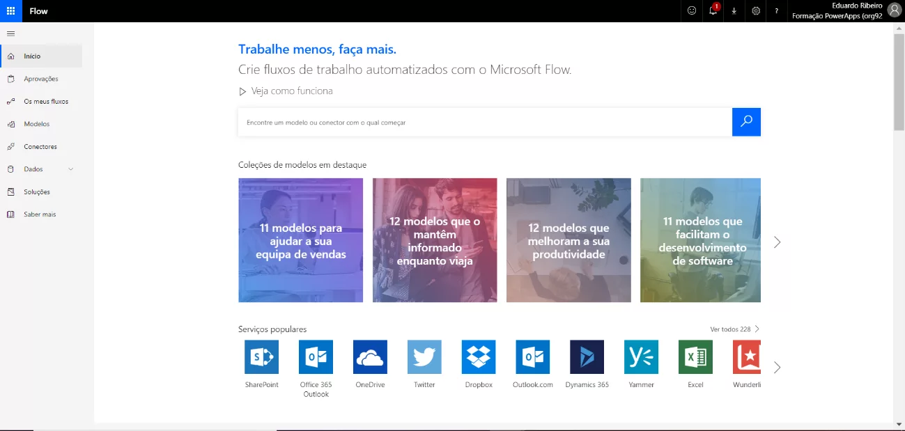The width and height of the screenshot is (905, 431).
Task: Open the Office 365 Outlook service icon
Action: point(316,357)
